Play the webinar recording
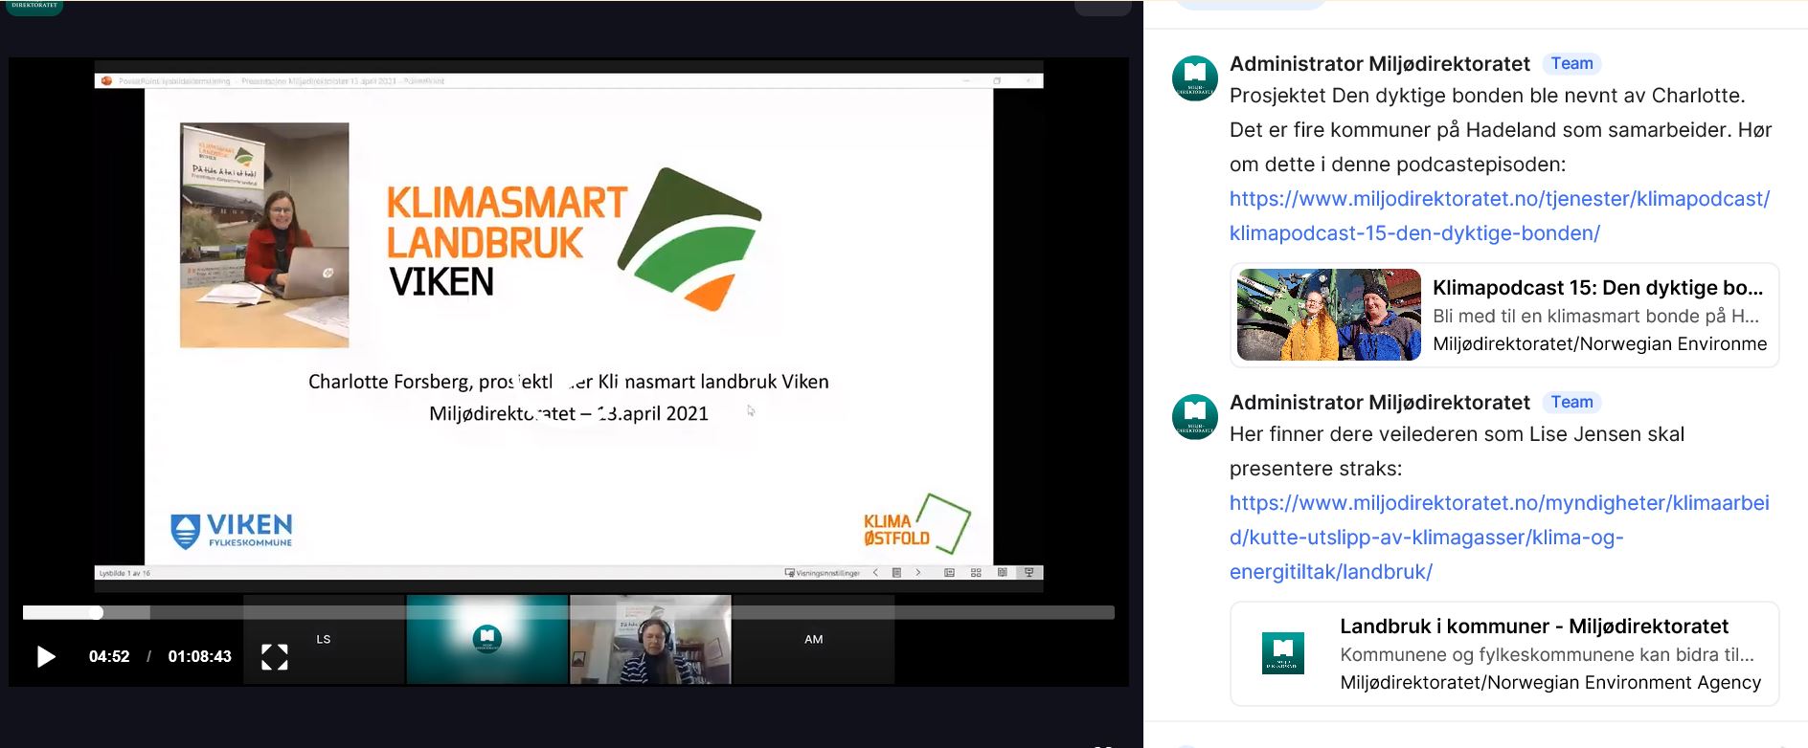Screen dimensions: 1808x748 pos(45,656)
